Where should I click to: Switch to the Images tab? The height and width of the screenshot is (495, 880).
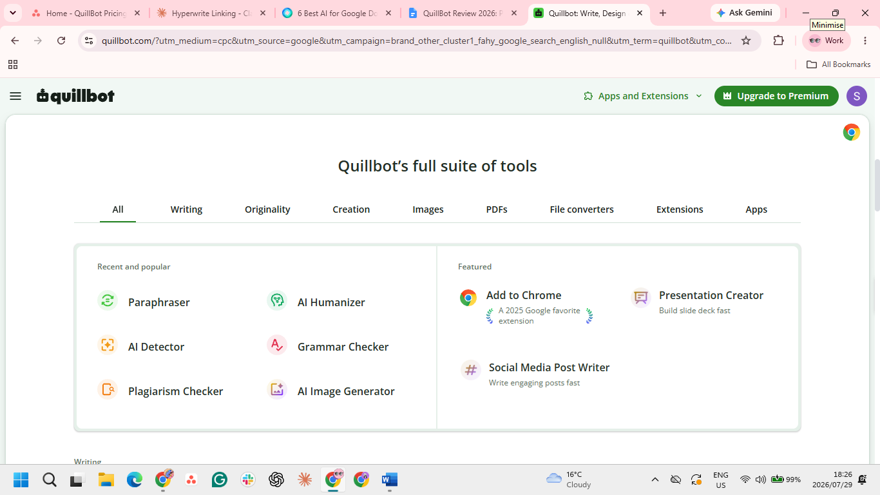(x=428, y=209)
